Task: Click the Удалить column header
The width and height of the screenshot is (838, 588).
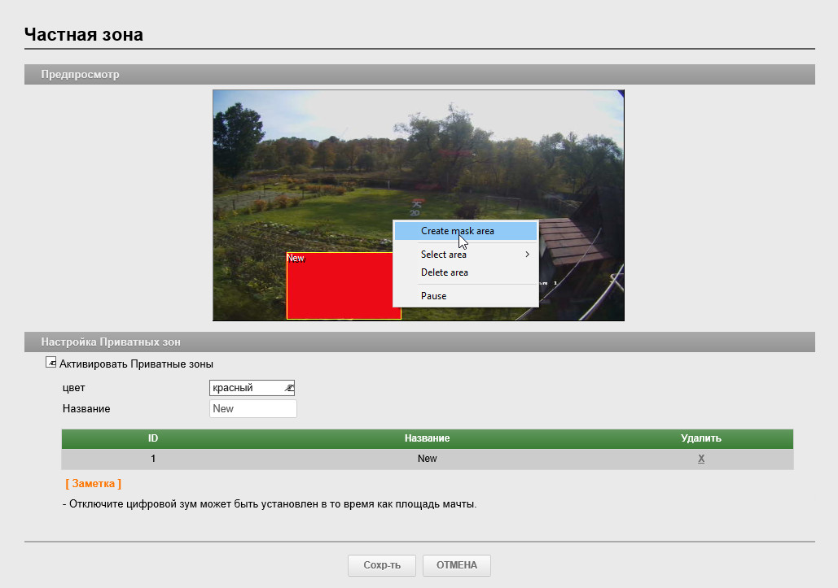Action: pos(701,438)
